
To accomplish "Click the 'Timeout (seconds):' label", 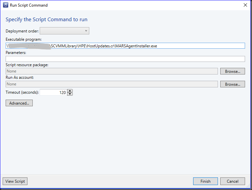I will click(x=22, y=93).
